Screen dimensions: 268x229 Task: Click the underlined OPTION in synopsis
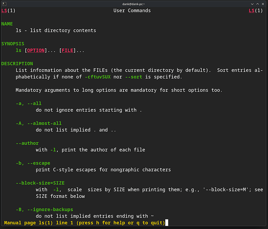(x=36, y=50)
